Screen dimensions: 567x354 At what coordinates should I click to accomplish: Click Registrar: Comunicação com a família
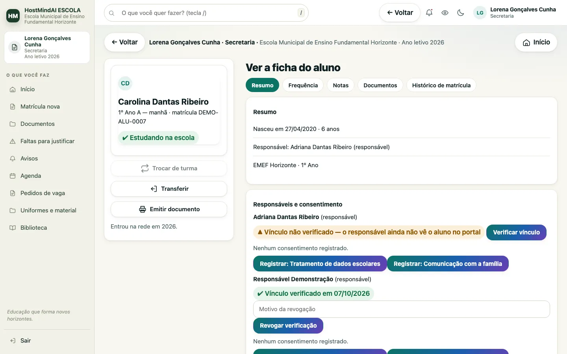click(448, 264)
